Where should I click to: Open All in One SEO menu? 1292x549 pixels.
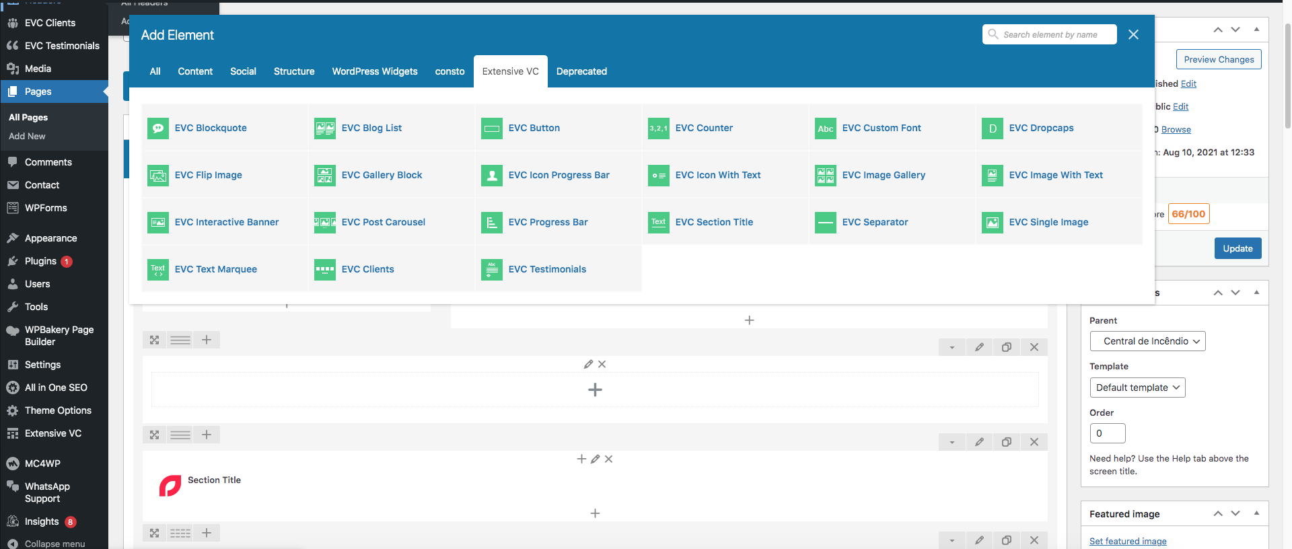pos(54,388)
